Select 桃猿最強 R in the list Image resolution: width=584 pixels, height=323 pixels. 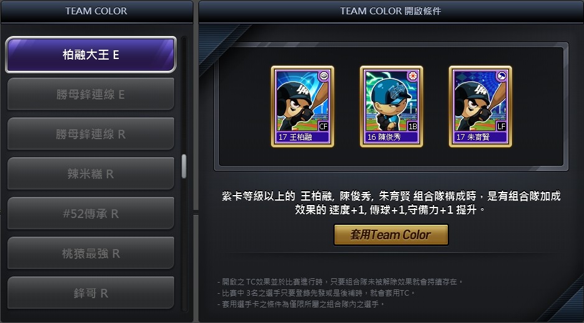91,253
